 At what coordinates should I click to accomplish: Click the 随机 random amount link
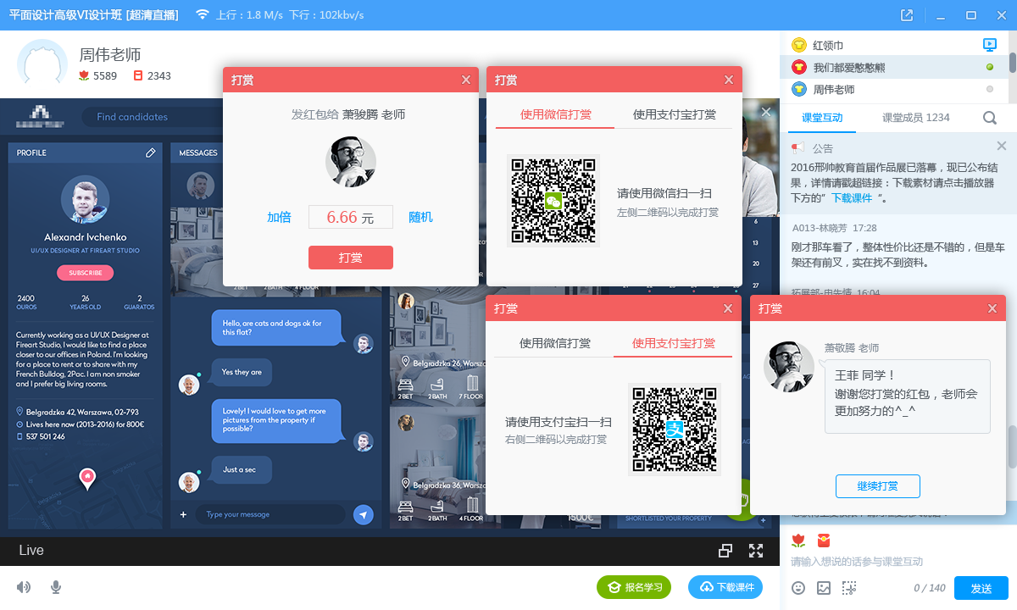click(x=420, y=217)
